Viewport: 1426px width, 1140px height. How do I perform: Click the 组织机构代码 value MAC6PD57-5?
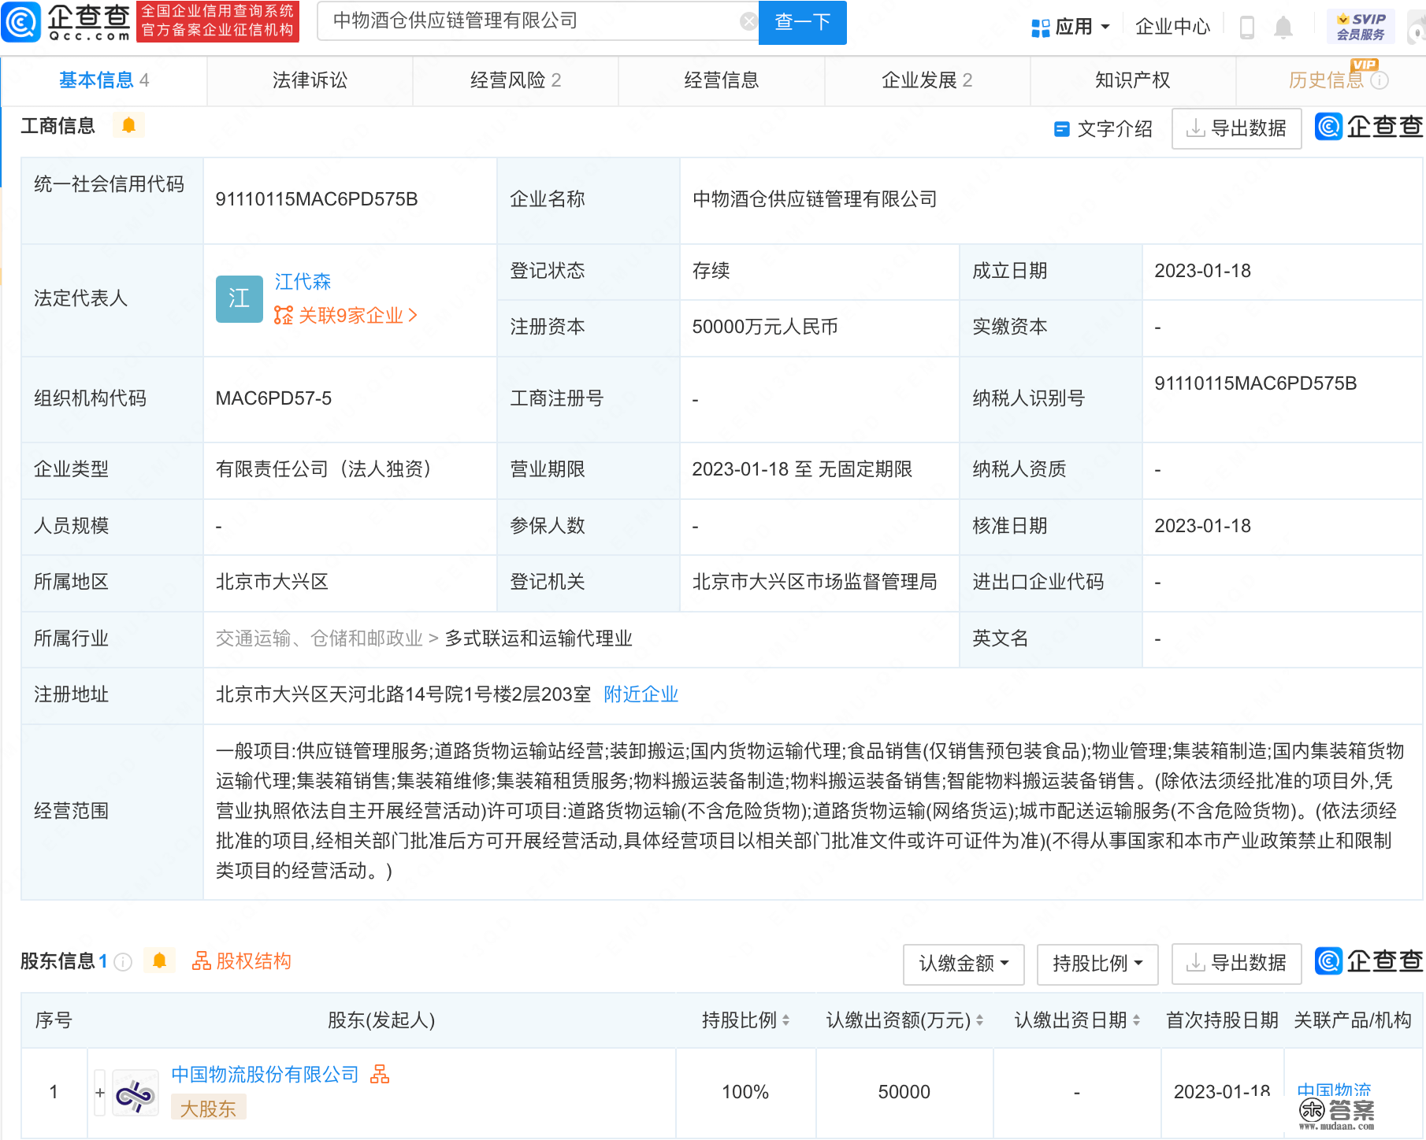[273, 398]
